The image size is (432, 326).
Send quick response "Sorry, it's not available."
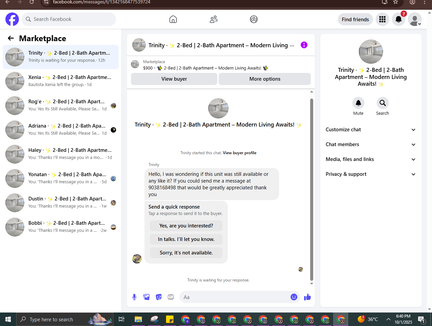(x=186, y=253)
